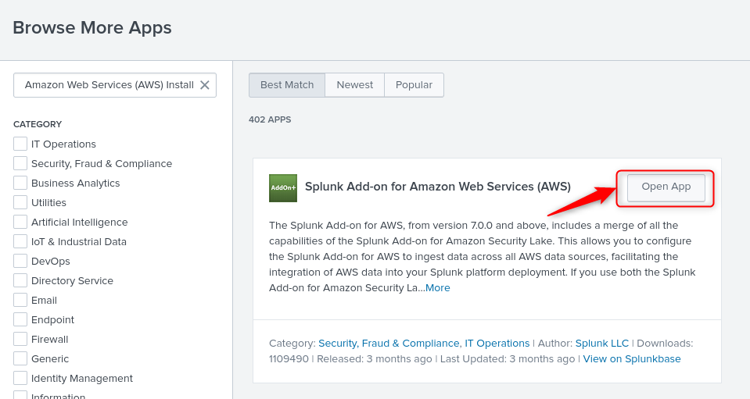This screenshot has height=399, width=750.
Task: Sort apps by Popular
Action: (414, 85)
